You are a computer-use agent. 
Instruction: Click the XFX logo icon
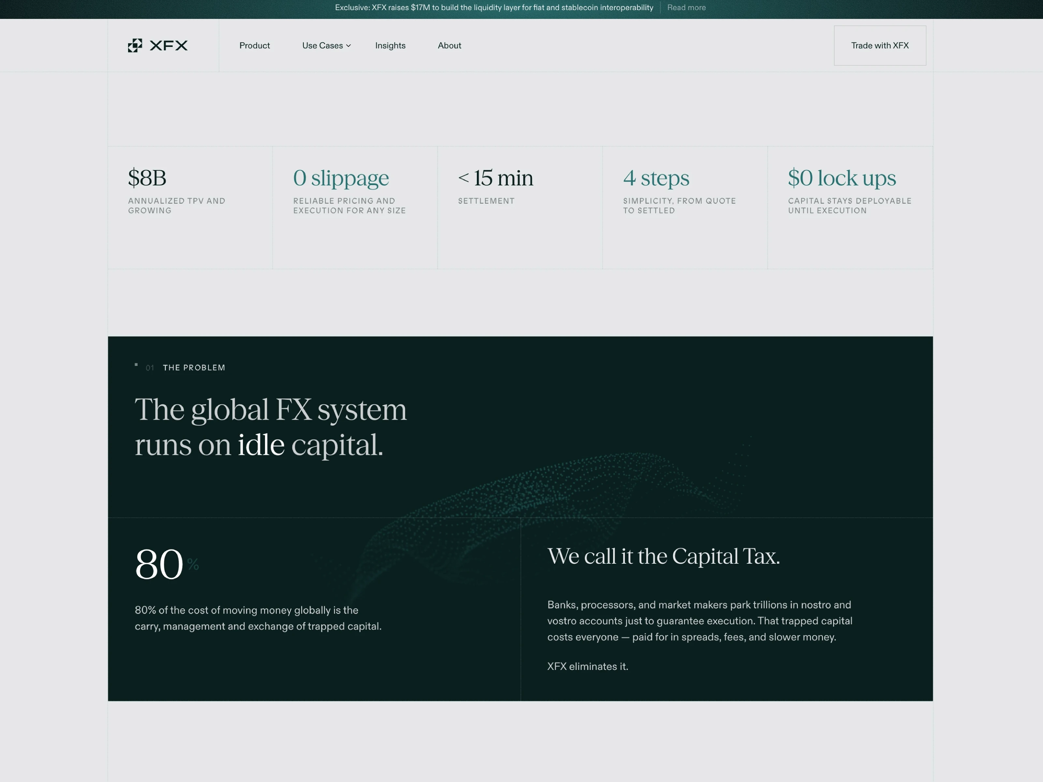[135, 45]
